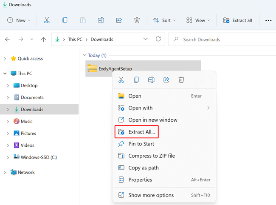Choose Compress to ZIP file
The height and width of the screenshot is (205, 276).
[151, 156]
